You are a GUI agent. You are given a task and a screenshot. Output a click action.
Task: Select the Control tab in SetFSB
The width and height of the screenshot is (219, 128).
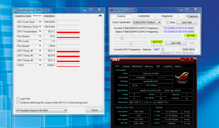pos(121,16)
